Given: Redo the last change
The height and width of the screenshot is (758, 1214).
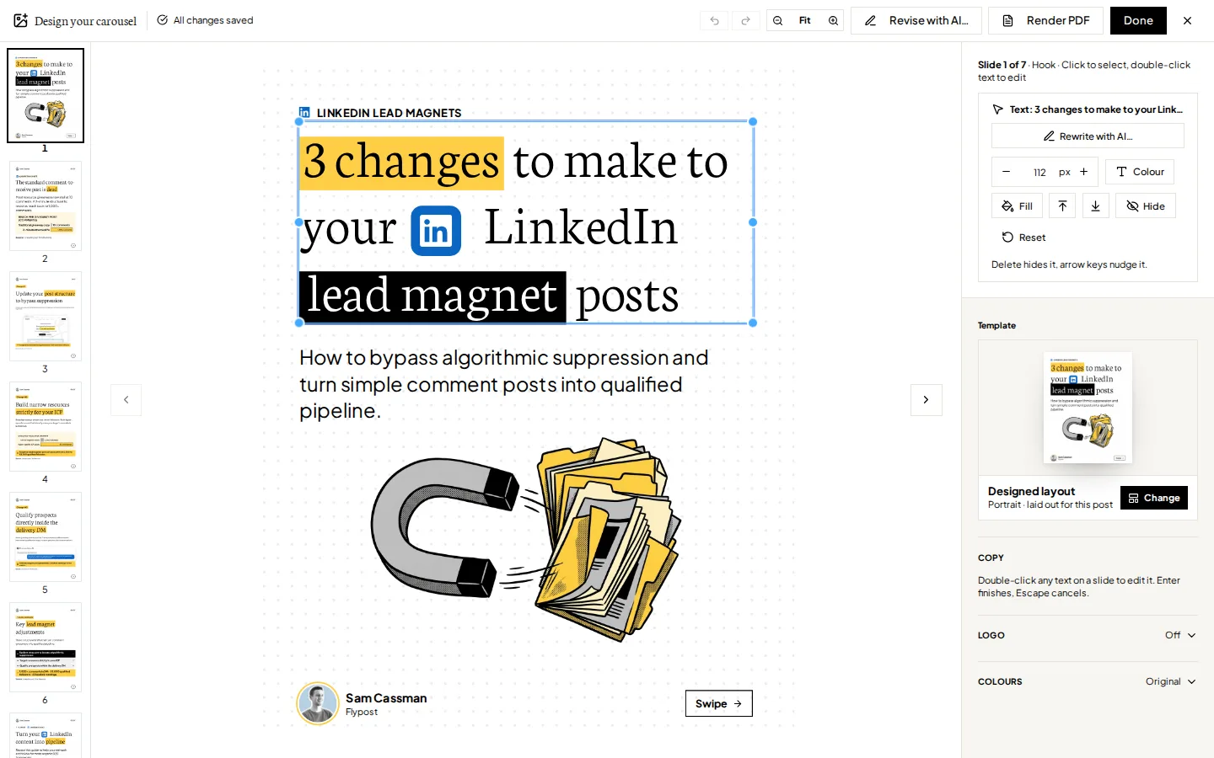Looking at the screenshot, I should click(745, 21).
